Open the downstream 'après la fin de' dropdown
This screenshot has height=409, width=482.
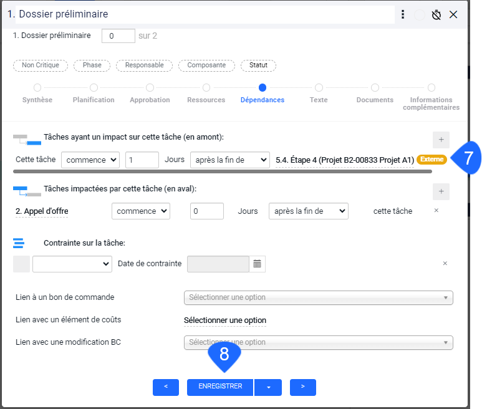[x=308, y=211]
